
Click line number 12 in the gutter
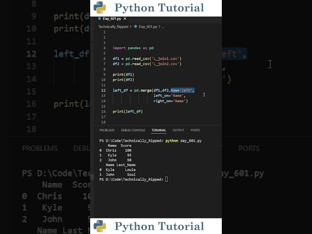[x=103, y=90]
